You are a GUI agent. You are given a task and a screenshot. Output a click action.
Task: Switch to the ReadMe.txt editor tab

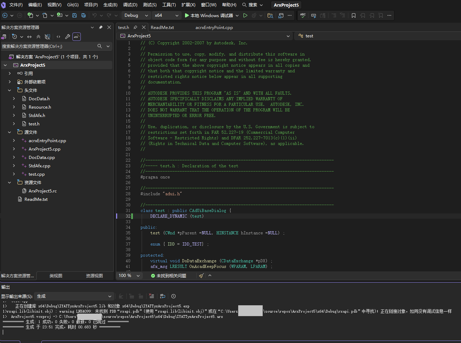(162, 28)
